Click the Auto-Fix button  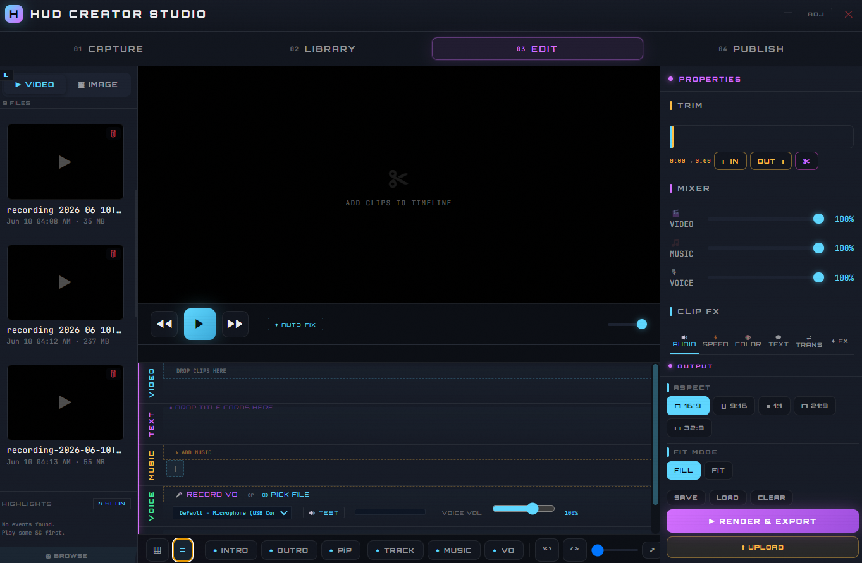(x=295, y=324)
